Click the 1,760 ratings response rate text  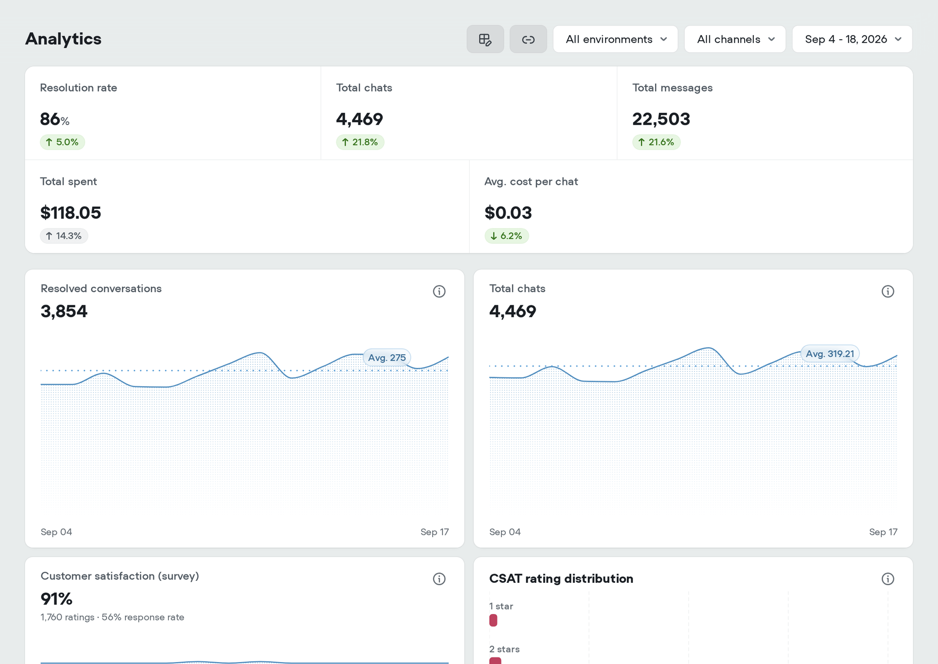pos(113,618)
